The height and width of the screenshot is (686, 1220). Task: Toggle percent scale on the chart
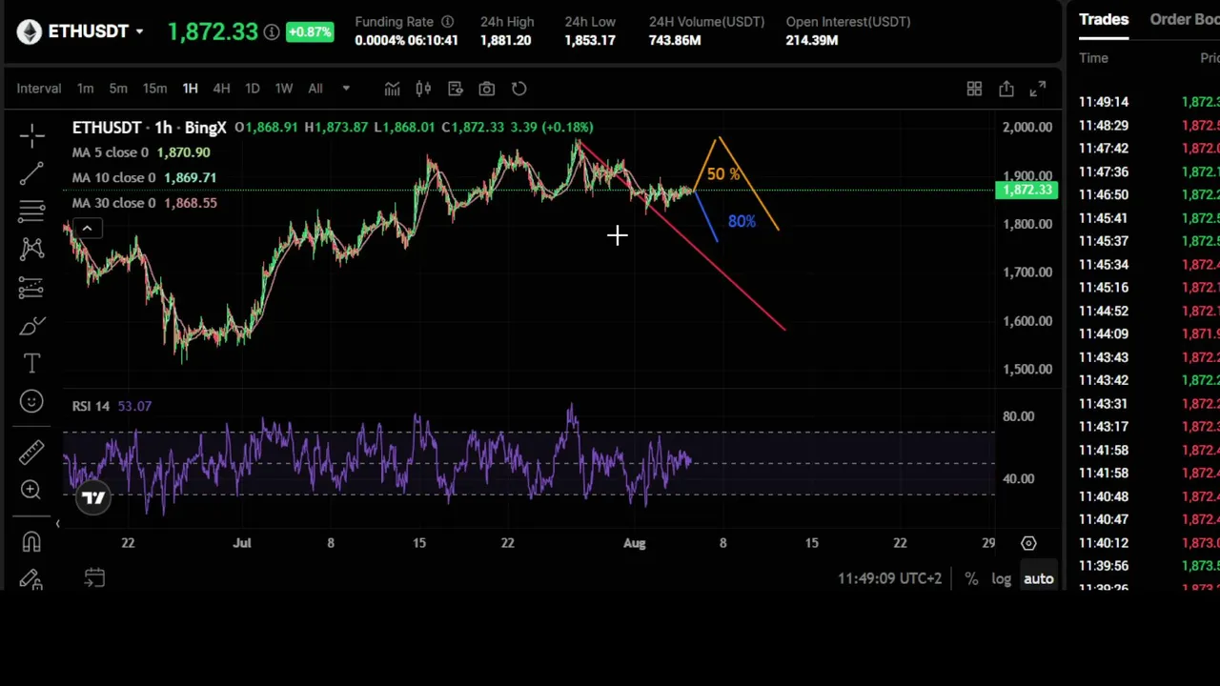tap(971, 578)
